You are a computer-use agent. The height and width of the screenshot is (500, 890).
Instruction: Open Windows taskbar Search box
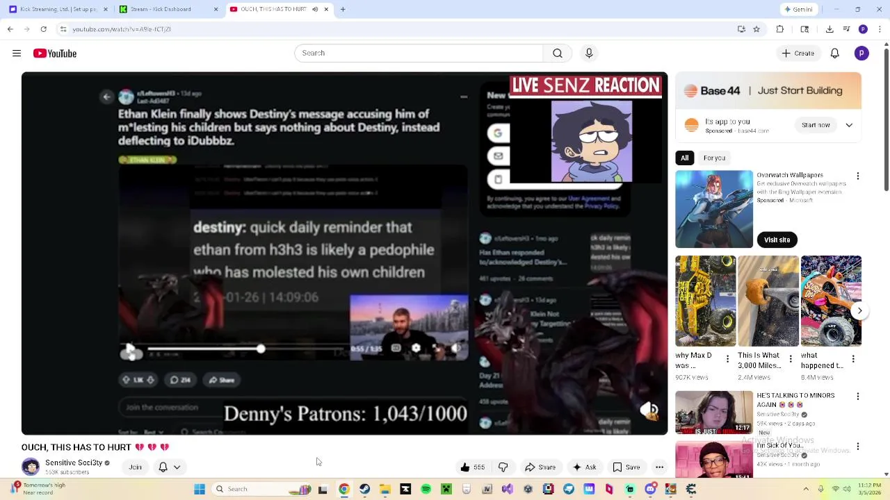click(263, 489)
